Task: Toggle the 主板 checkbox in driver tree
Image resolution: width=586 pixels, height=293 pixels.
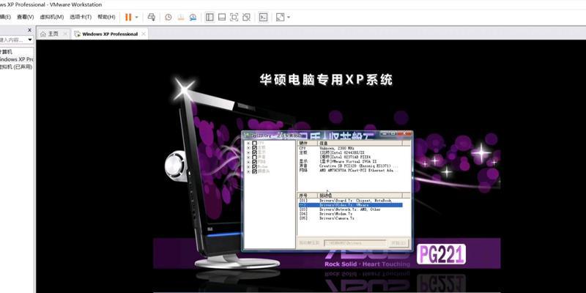Action: [x=254, y=148]
